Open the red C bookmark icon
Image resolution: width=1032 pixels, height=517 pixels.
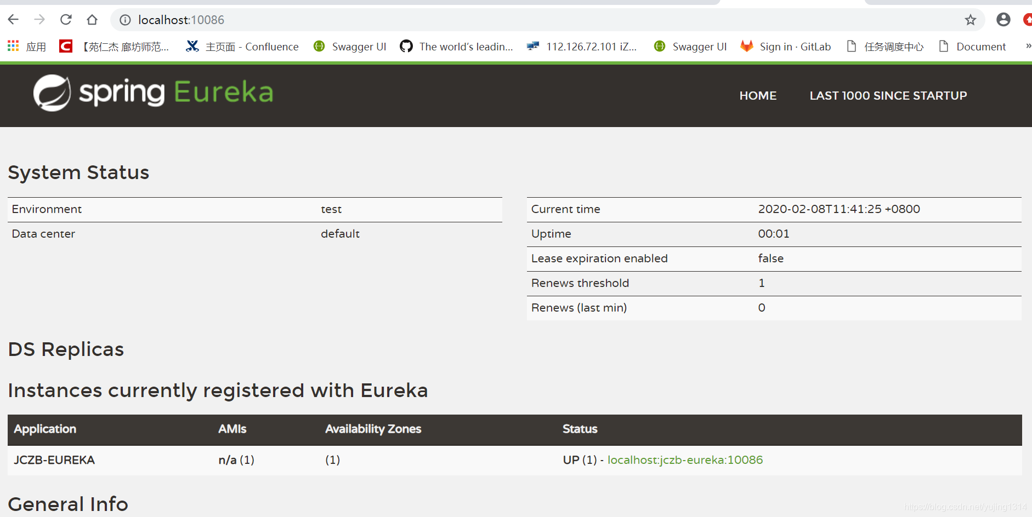(x=66, y=46)
